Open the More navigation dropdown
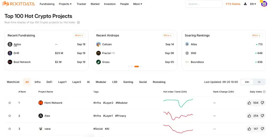This screenshot has height=137, width=270. click(137, 4)
